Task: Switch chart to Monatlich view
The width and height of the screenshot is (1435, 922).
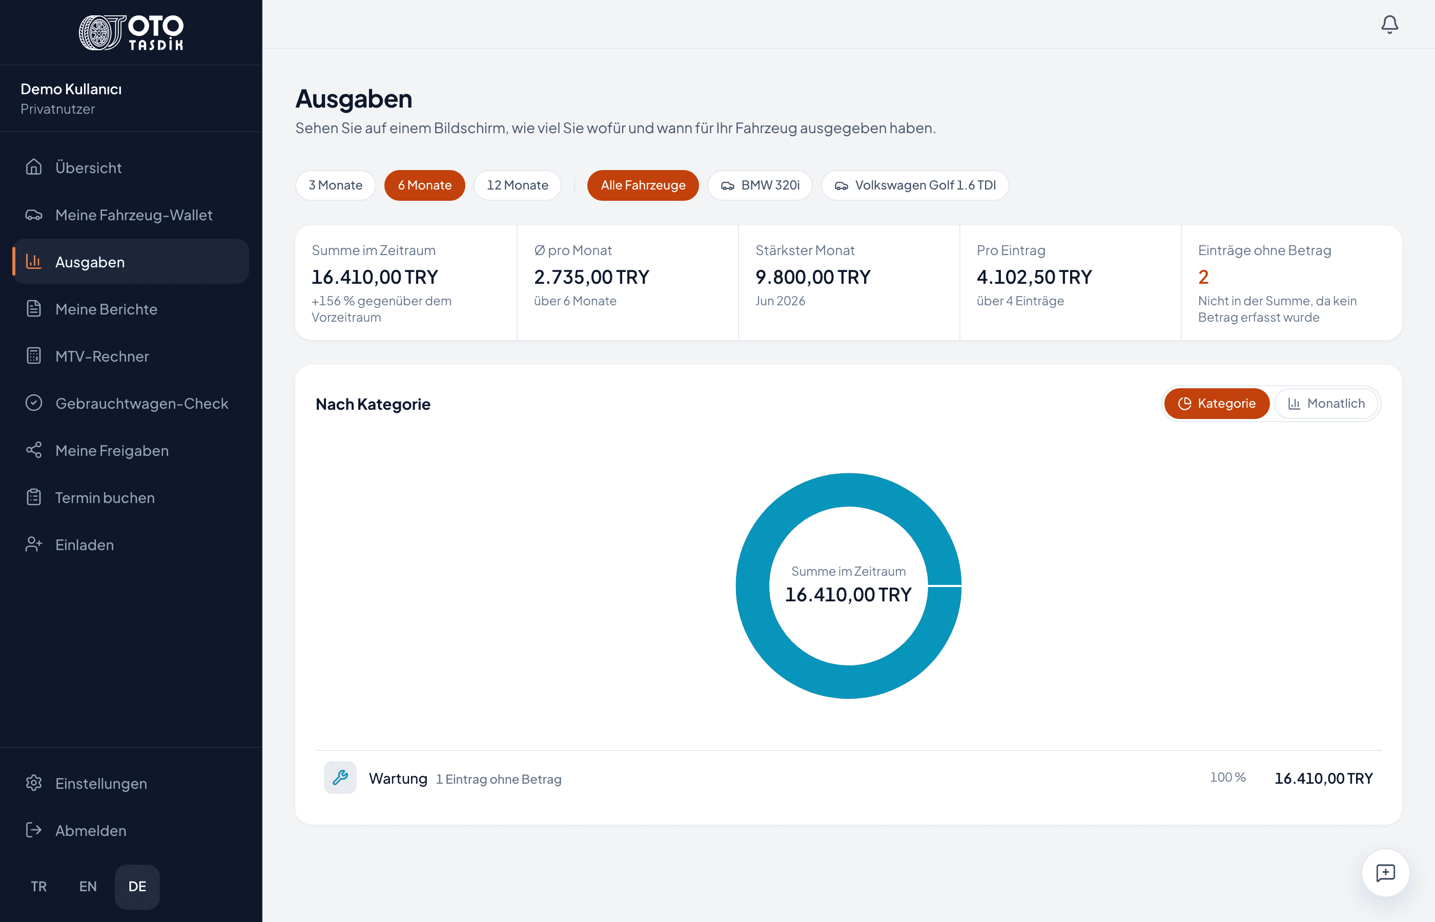Action: (1326, 404)
